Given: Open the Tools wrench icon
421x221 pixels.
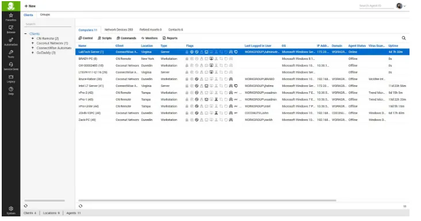Looking at the screenshot, I should click(x=11, y=54).
